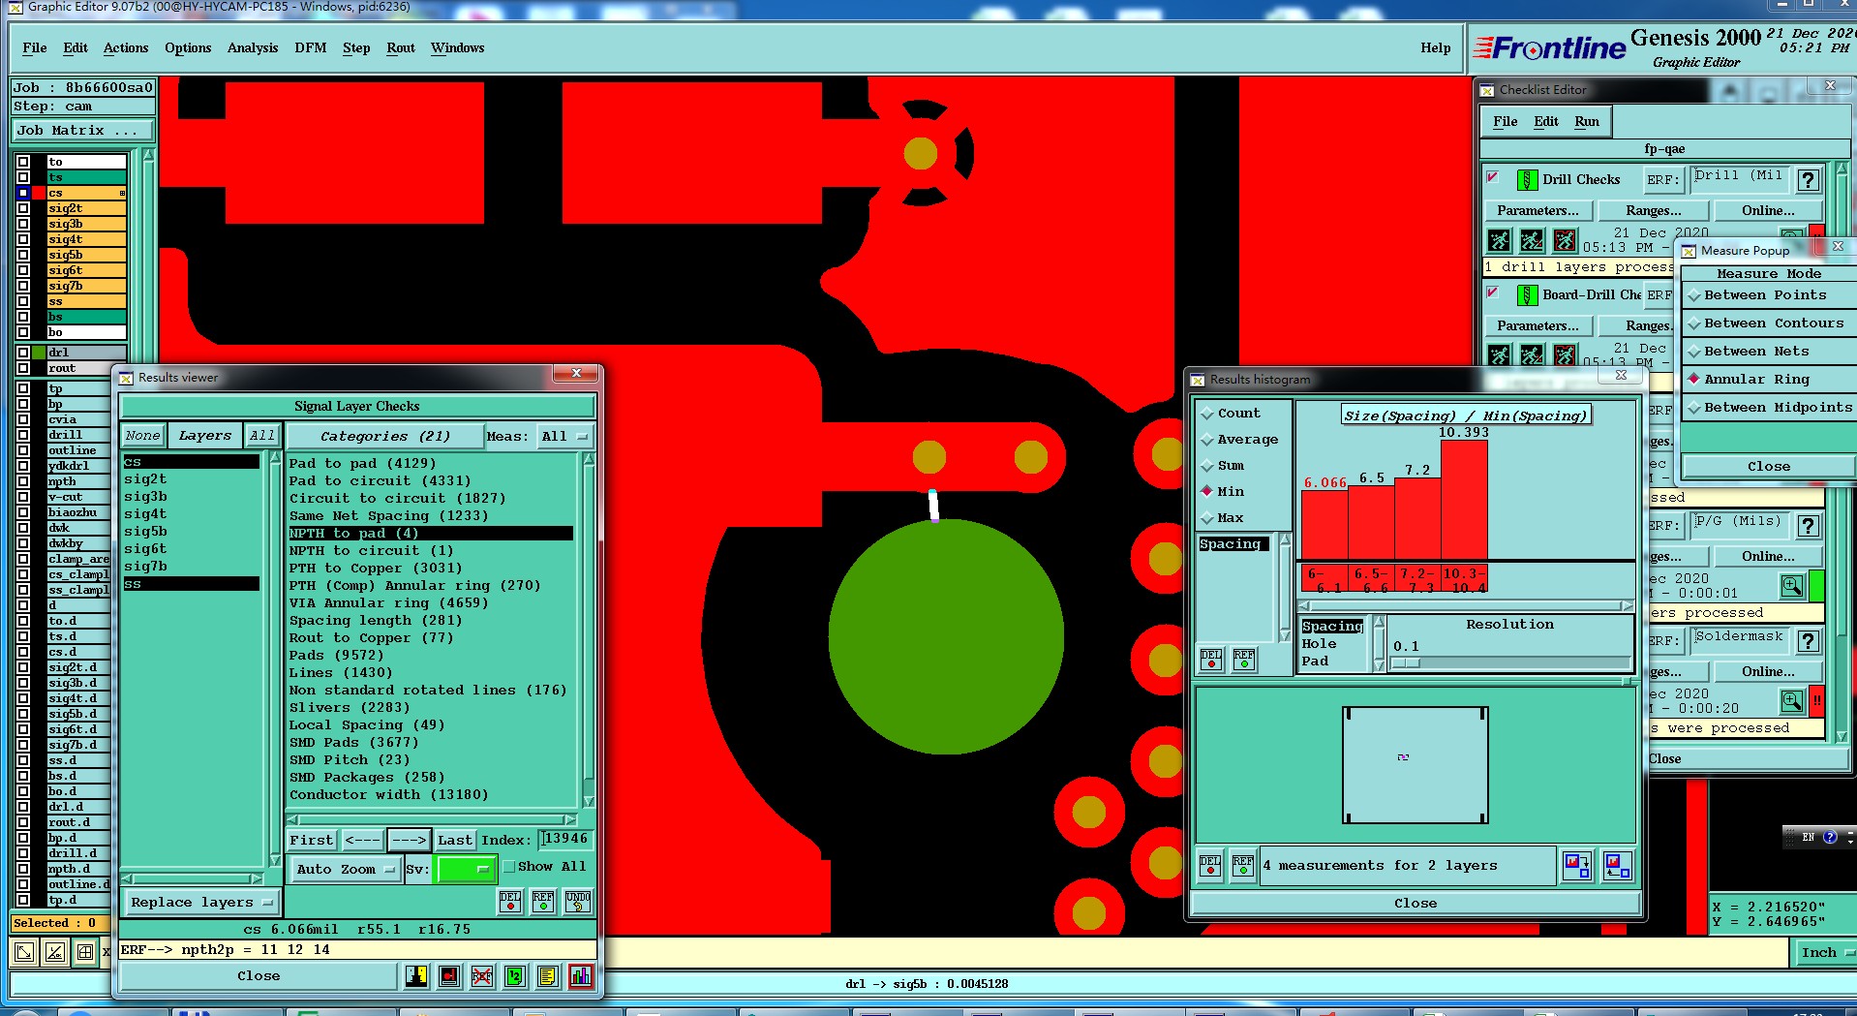Click the yellow notes report icon in Results viewer
This screenshot has height=1016, width=1857.
point(547,975)
